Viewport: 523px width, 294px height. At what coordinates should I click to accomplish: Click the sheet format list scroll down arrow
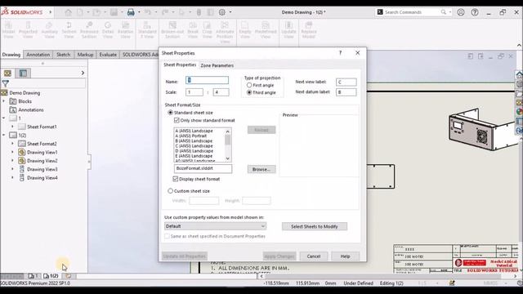(x=227, y=158)
